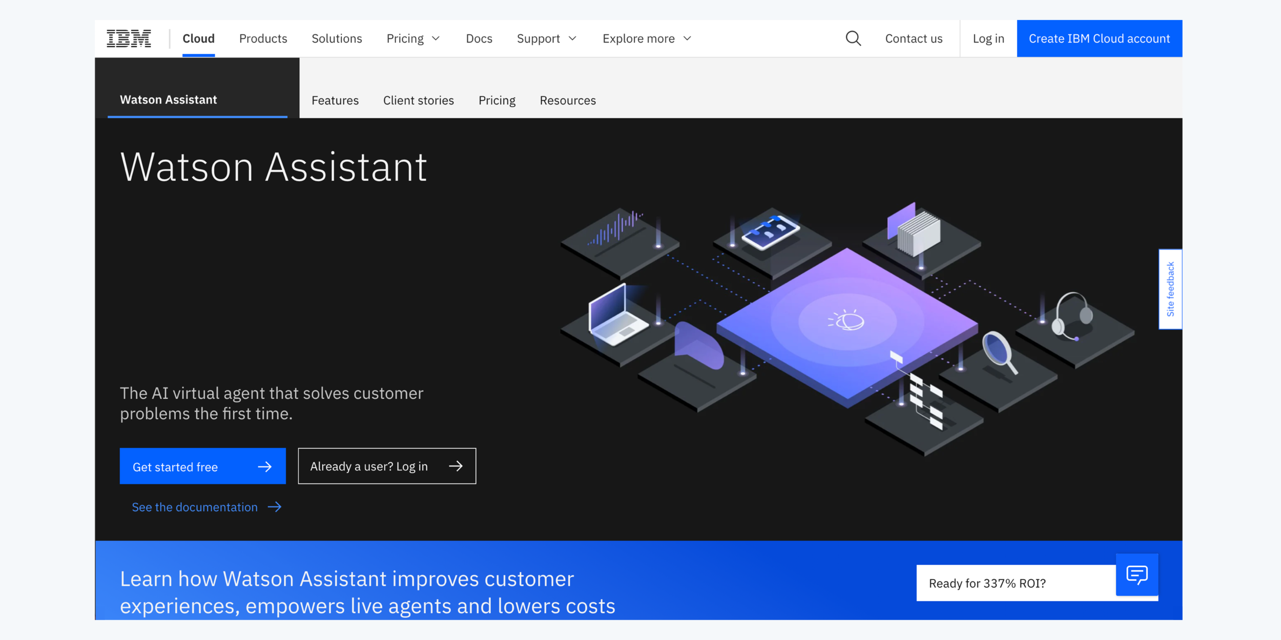Select the Resources tab

(x=567, y=100)
